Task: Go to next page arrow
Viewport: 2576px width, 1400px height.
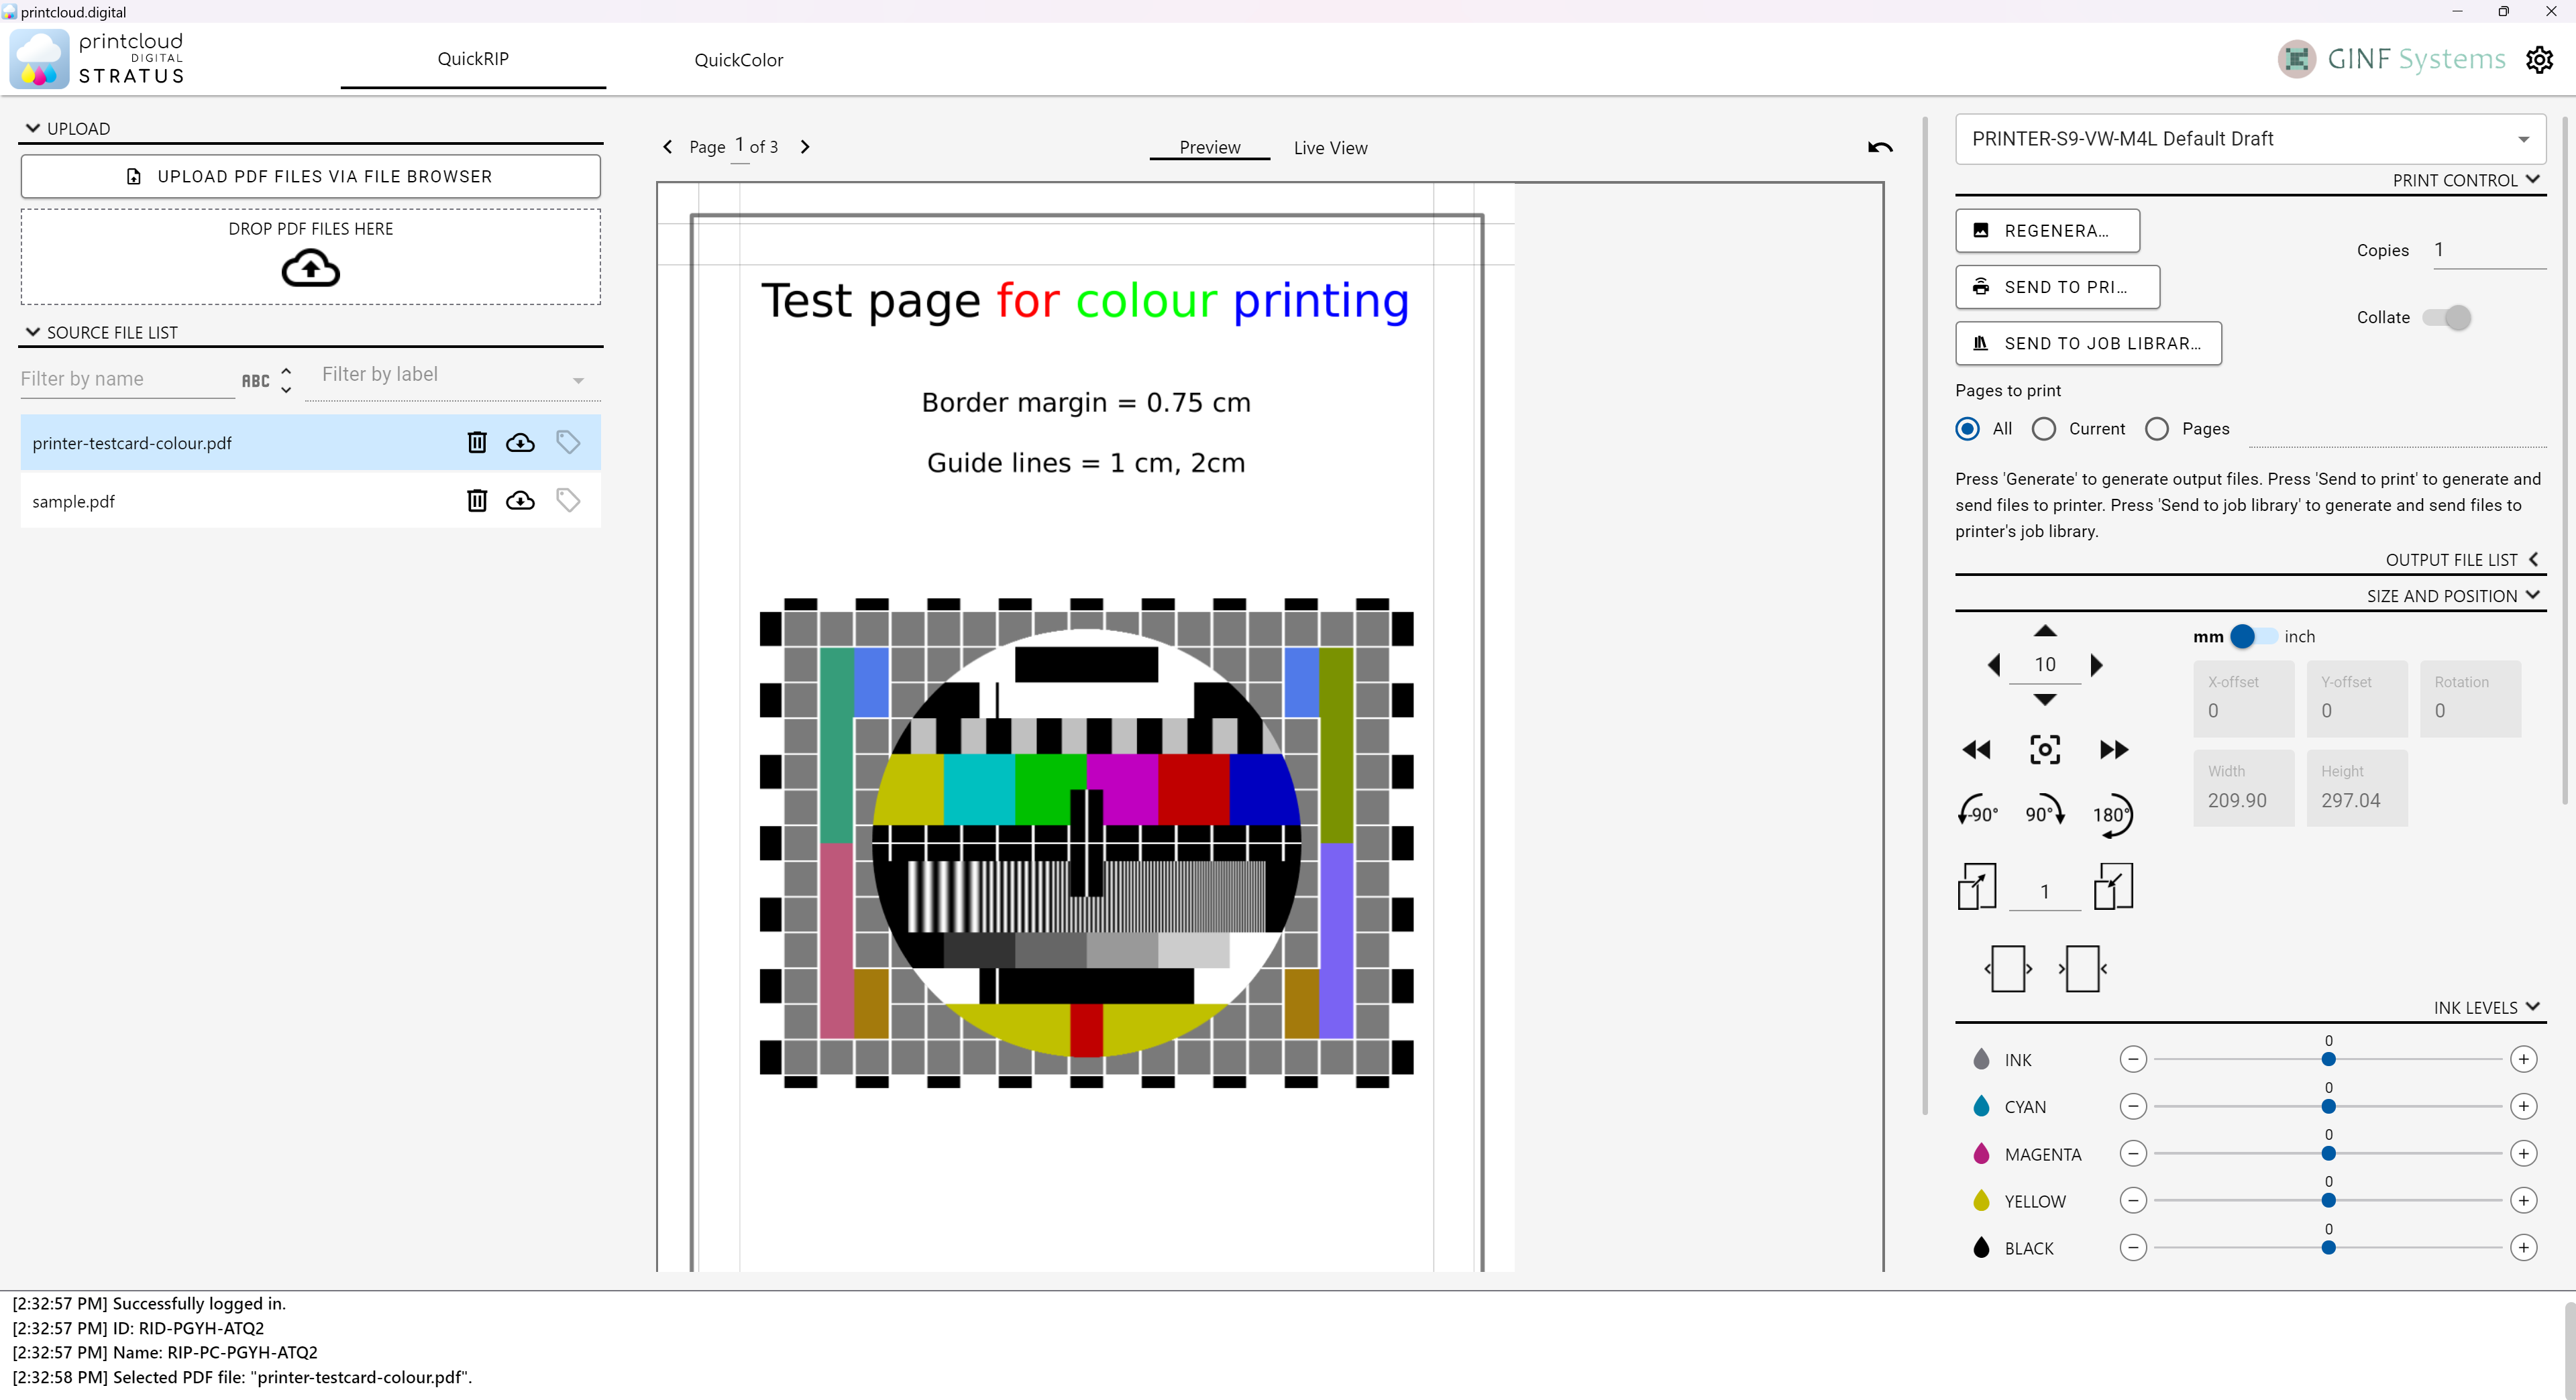Action: [805, 146]
